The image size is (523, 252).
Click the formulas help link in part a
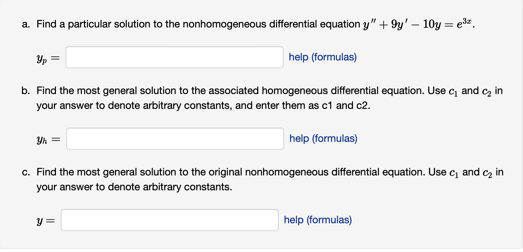tap(323, 57)
